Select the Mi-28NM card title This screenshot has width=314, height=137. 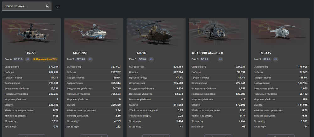(x=80, y=53)
